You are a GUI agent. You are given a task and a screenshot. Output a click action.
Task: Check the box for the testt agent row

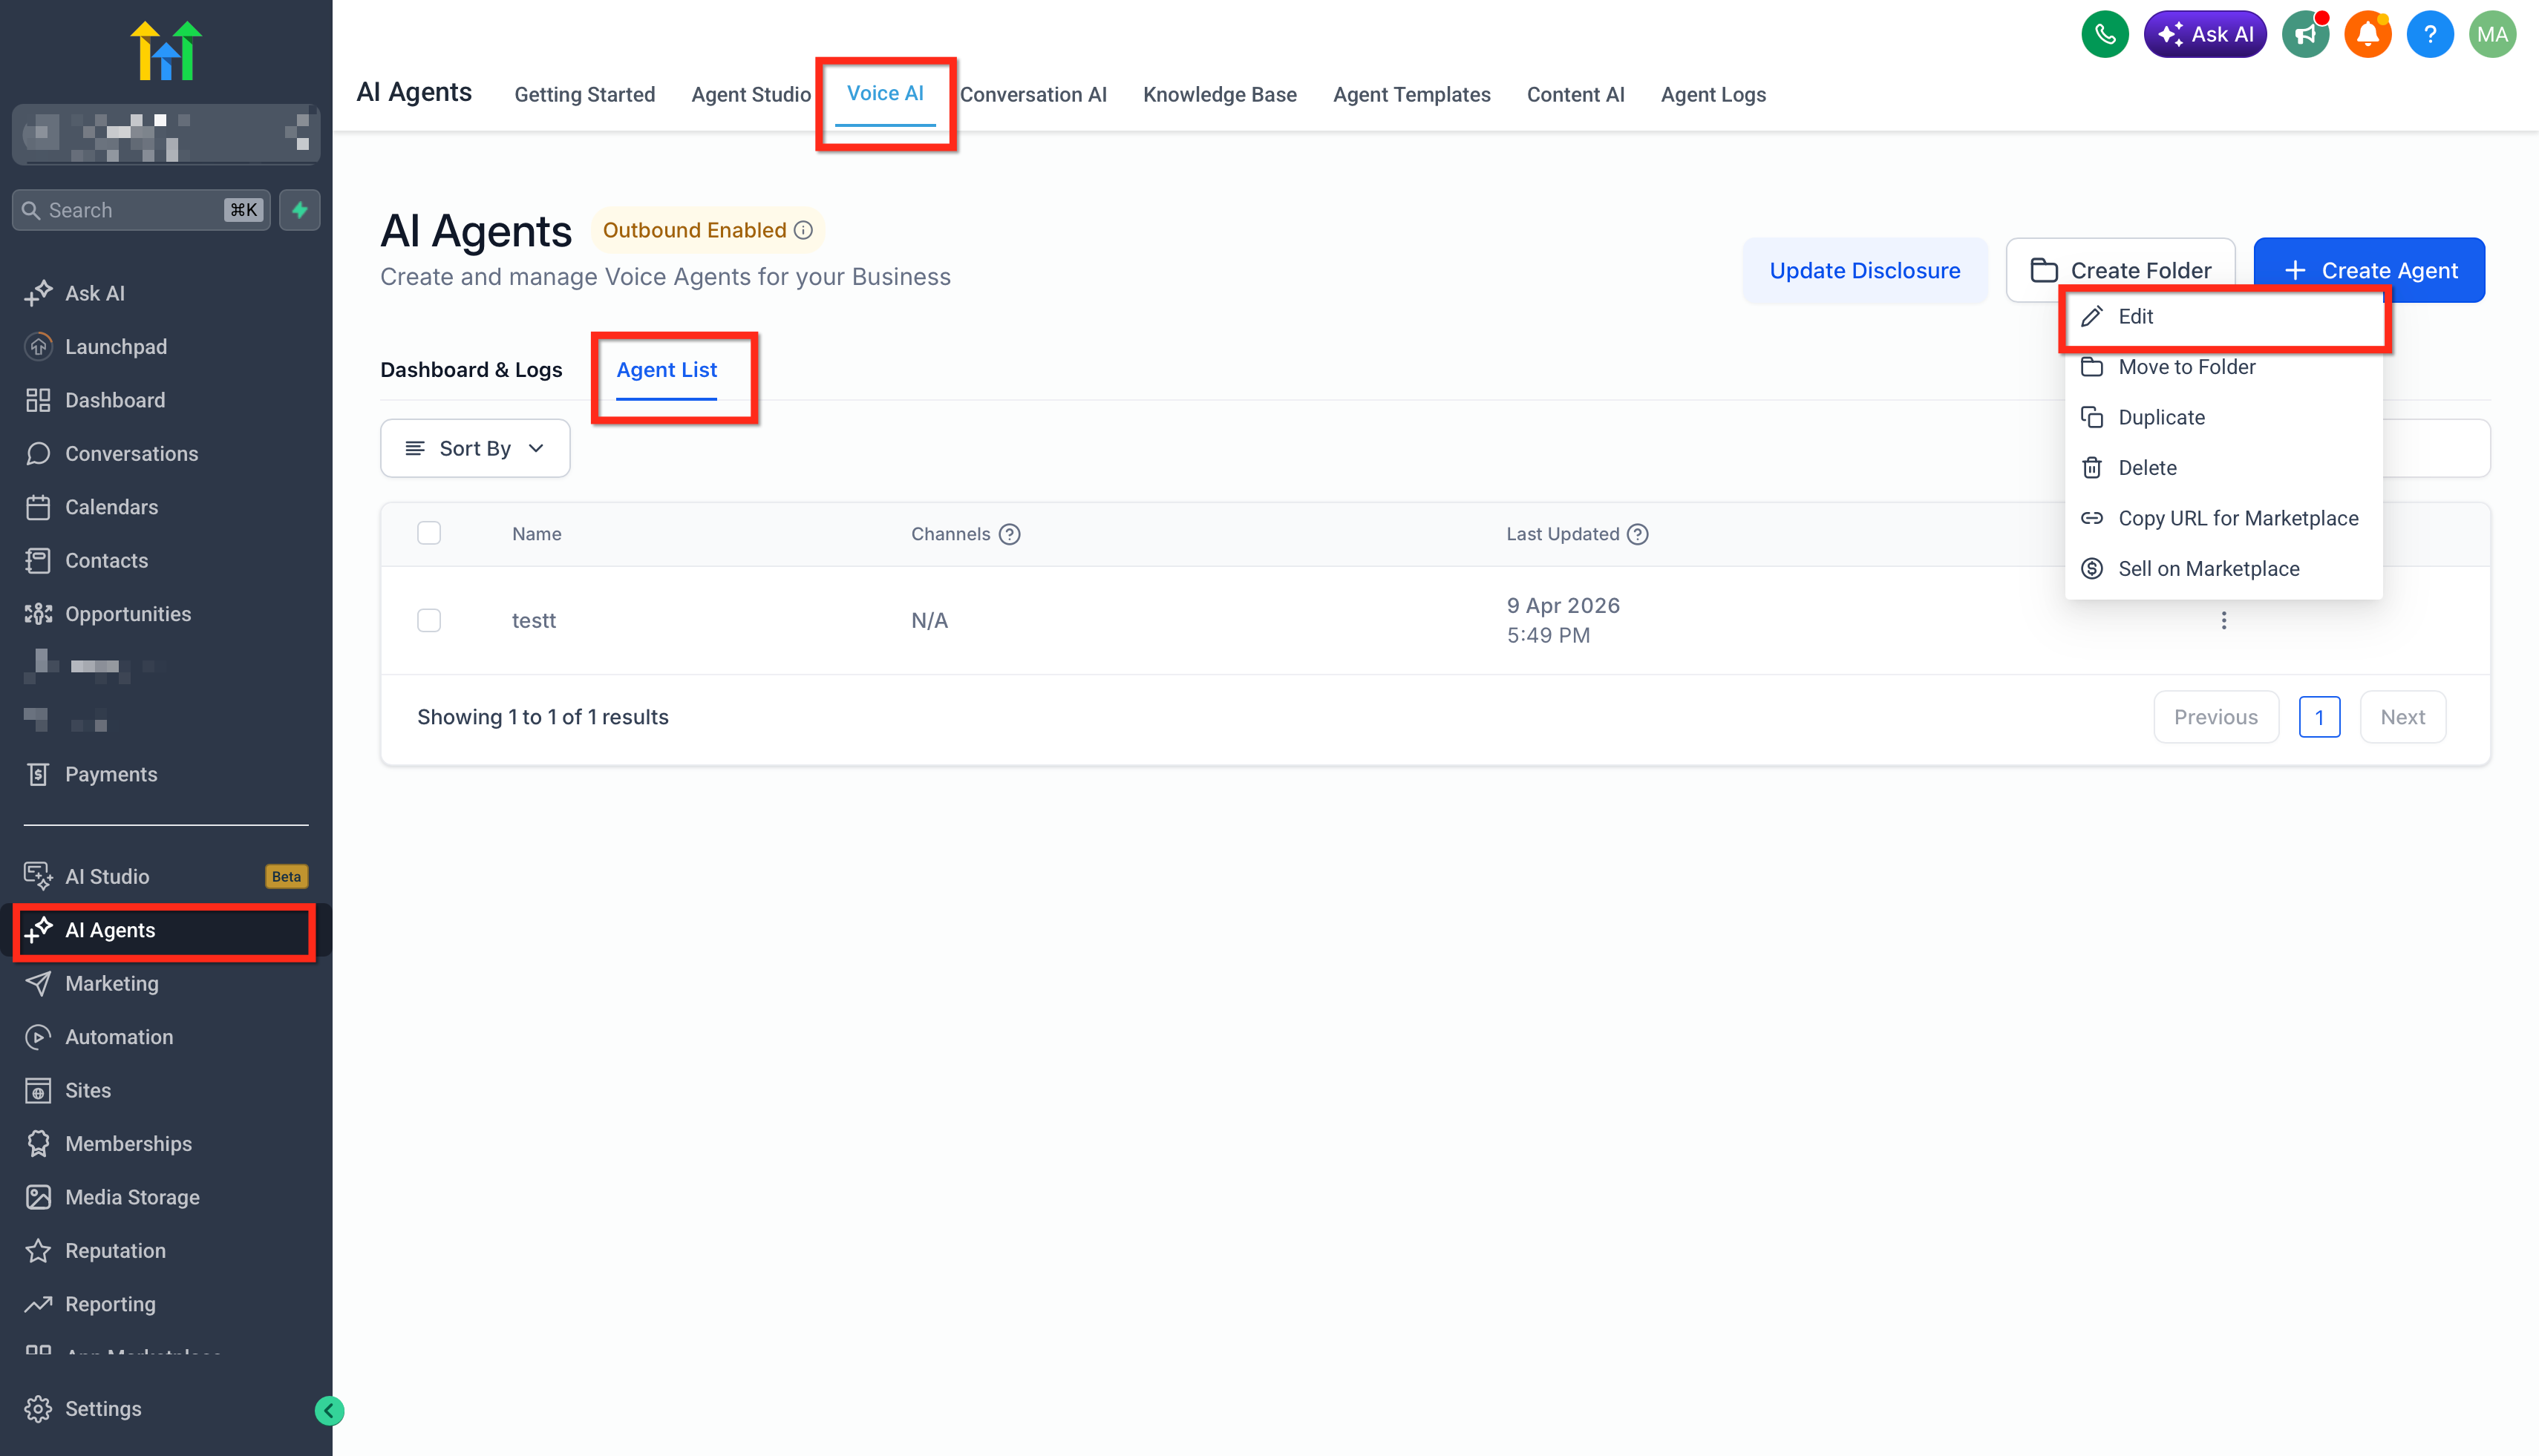click(429, 621)
